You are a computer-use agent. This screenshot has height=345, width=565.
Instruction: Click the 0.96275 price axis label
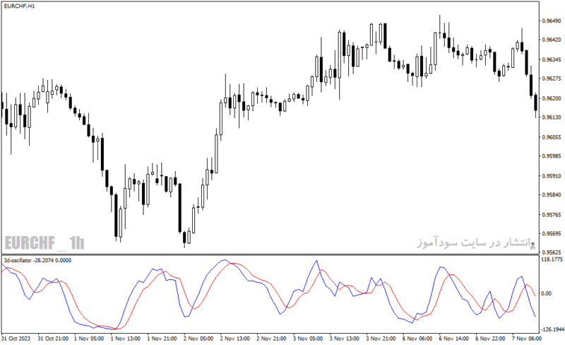coord(552,78)
